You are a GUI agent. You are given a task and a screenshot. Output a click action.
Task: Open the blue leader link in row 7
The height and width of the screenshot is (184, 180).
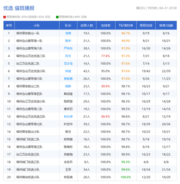tap(68, 79)
